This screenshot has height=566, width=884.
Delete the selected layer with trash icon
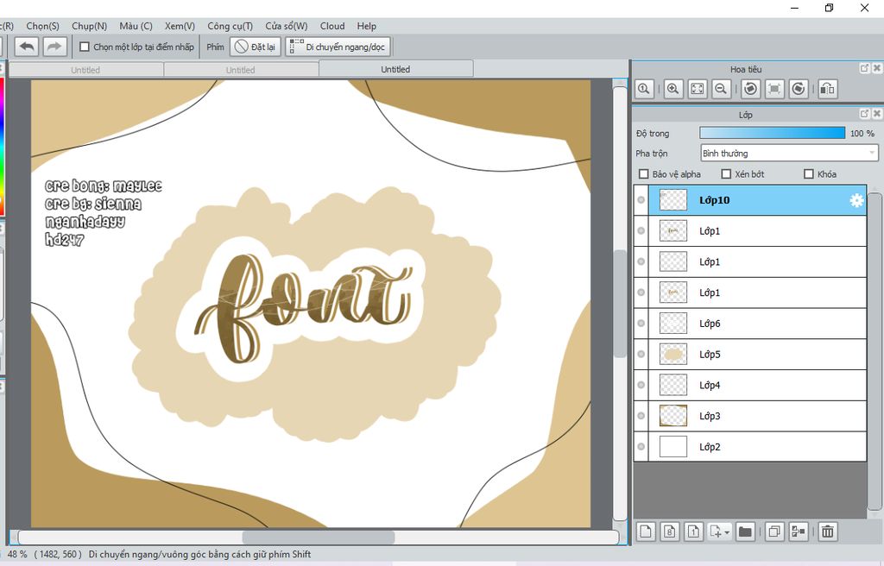(x=828, y=531)
